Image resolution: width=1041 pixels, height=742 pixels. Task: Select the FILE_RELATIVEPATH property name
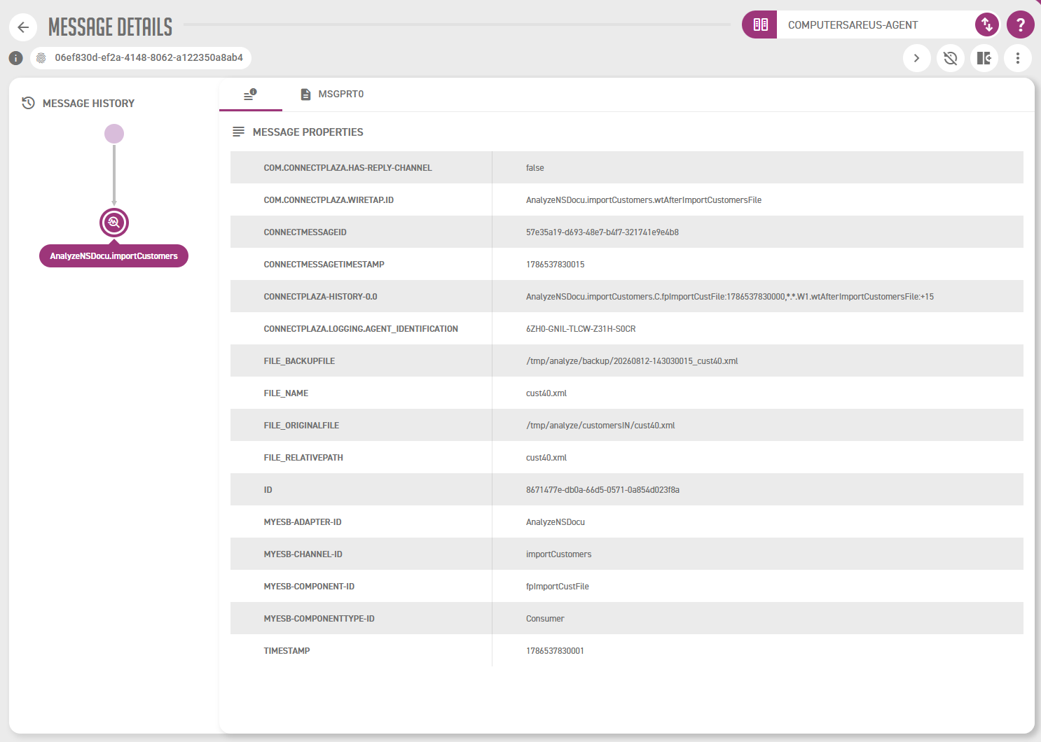click(303, 458)
